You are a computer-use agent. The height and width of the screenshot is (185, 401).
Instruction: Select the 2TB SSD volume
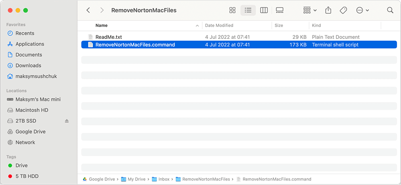[26, 121]
